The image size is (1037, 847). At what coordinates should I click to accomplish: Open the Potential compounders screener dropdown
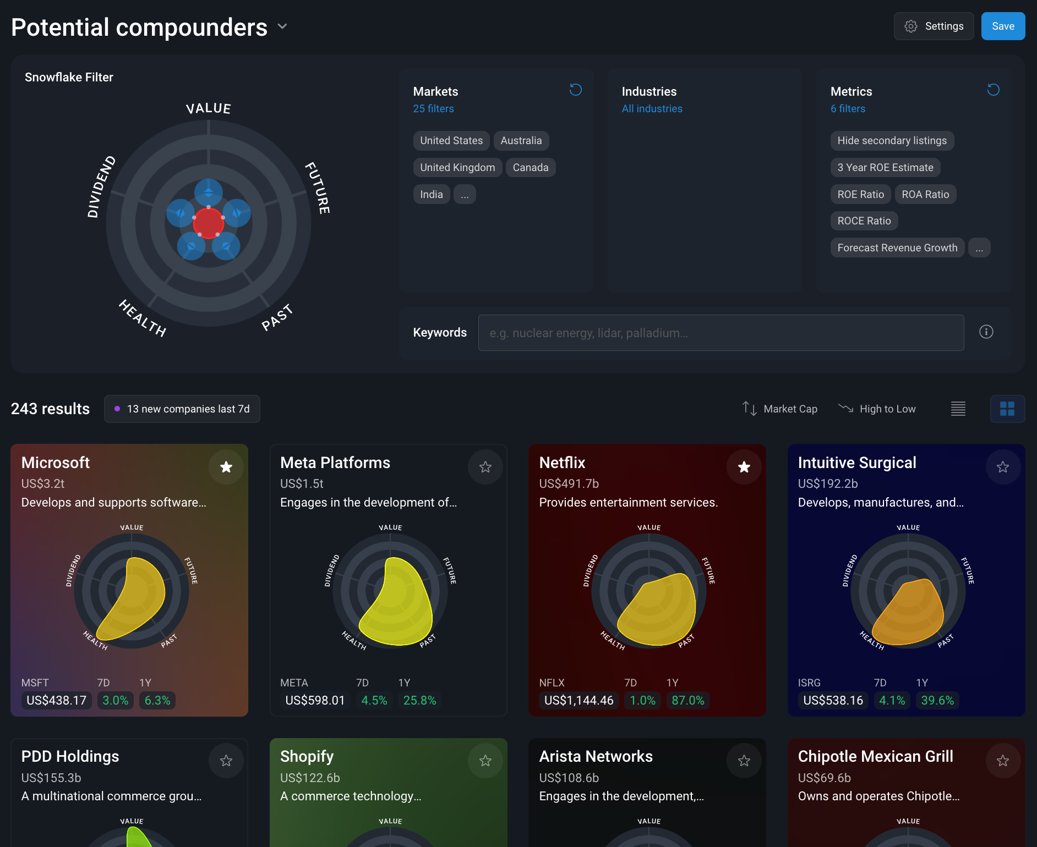click(282, 26)
